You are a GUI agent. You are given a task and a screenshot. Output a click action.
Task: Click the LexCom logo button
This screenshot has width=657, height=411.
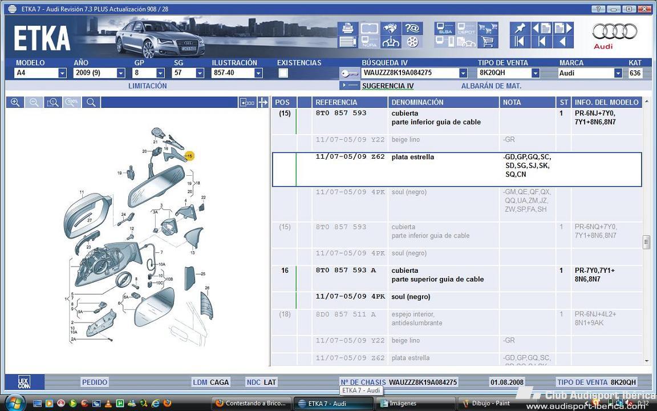[25, 382]
